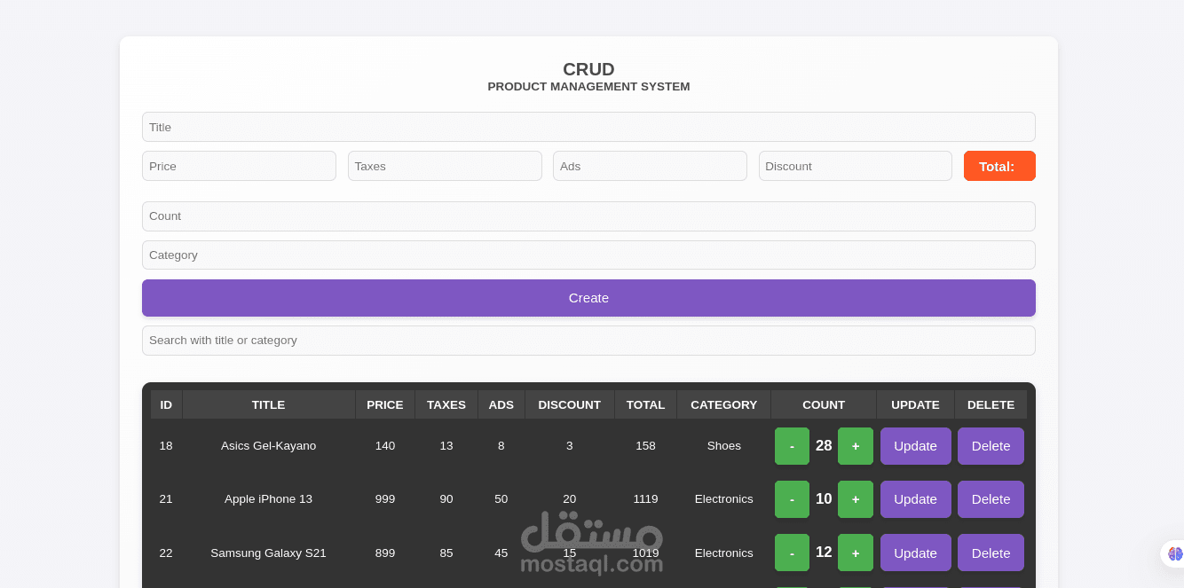
Task: Click the PRICE column header
Action: 385,404
